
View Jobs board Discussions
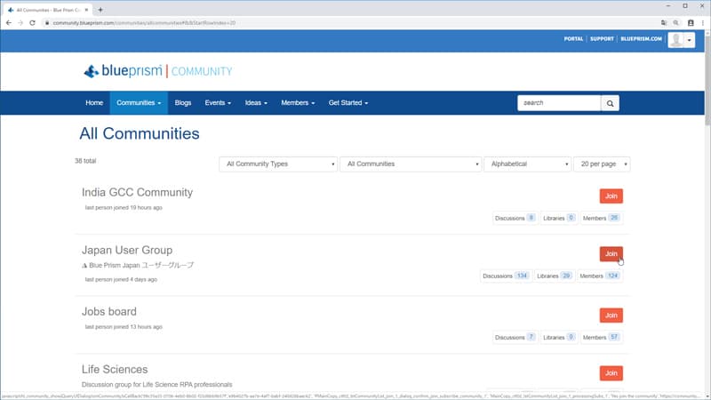[x=515, y=338]
